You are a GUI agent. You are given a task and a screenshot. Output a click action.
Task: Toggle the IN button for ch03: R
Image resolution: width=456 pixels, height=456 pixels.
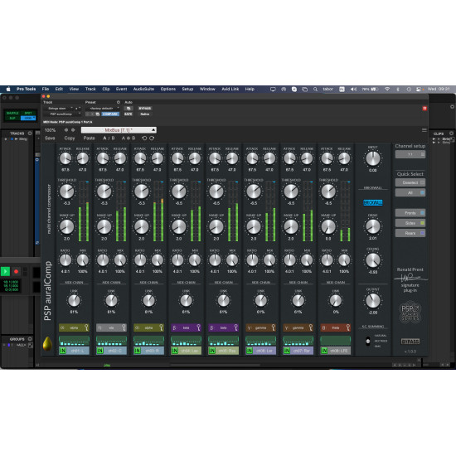(x=138, y=351)
